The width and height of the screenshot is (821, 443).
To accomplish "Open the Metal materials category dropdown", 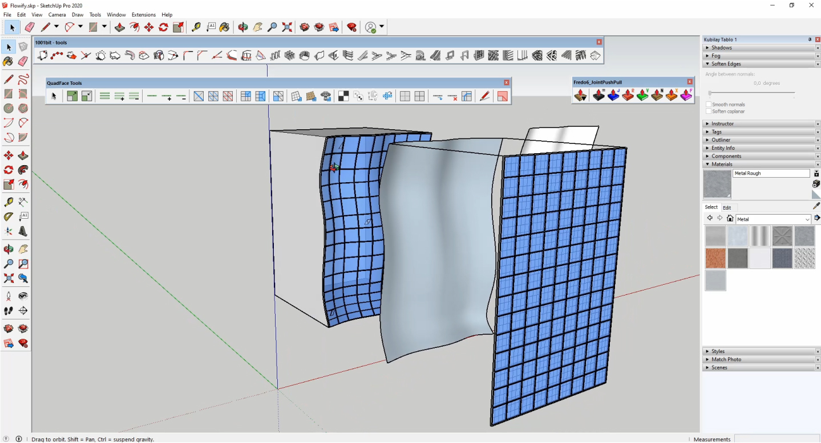I will point(807,219).
